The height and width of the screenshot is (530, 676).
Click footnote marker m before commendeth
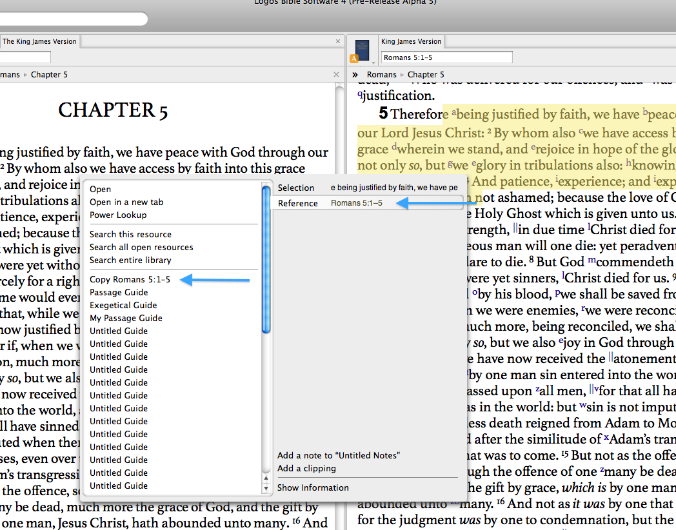coord(592,260)
